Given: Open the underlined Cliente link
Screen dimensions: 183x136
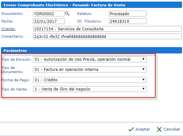Looking at the screenshot, I should (9, 29).
